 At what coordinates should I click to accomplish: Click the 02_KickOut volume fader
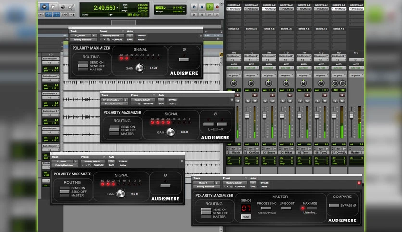coord(247,116)
